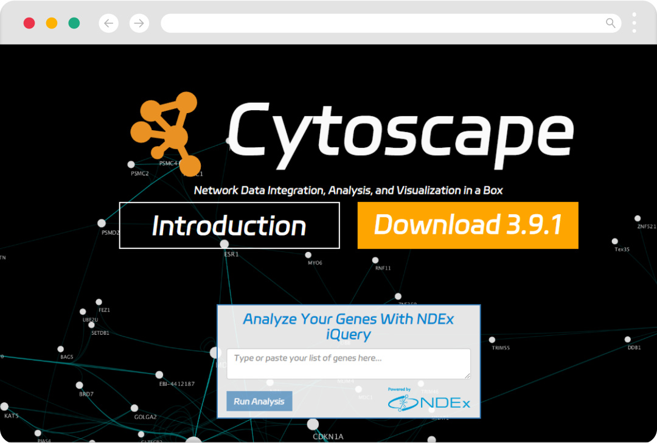Click the tagline Network Data Integration text
This screenshot has height=443, width=657.
click(x=348, y=190)
